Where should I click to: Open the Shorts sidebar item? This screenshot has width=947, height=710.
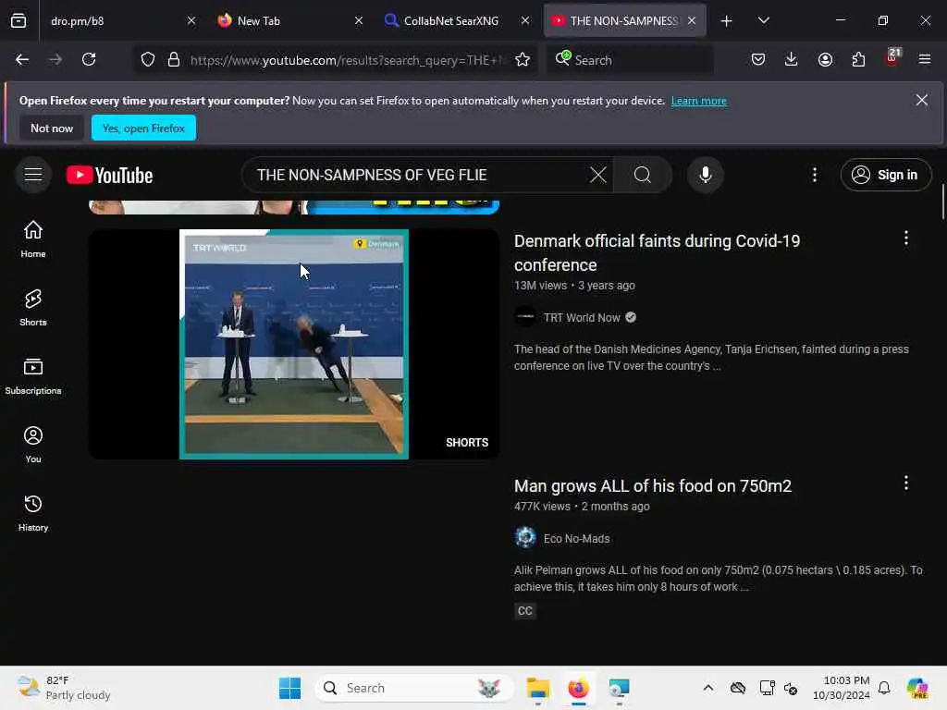point(33,307)
